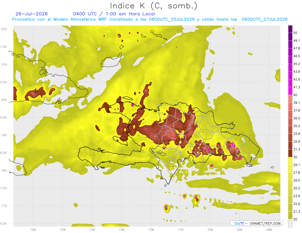
Task: Pick the bright yellow swatch between 29.1 and 30
Action: [290, 161]
